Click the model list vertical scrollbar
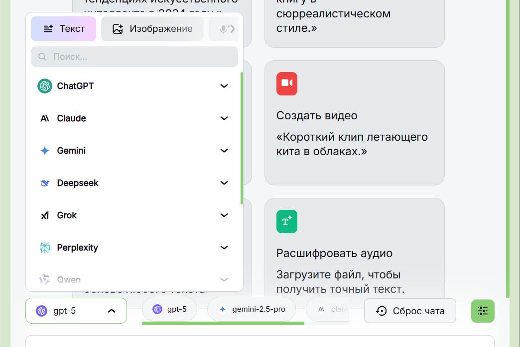 [242, 138]
